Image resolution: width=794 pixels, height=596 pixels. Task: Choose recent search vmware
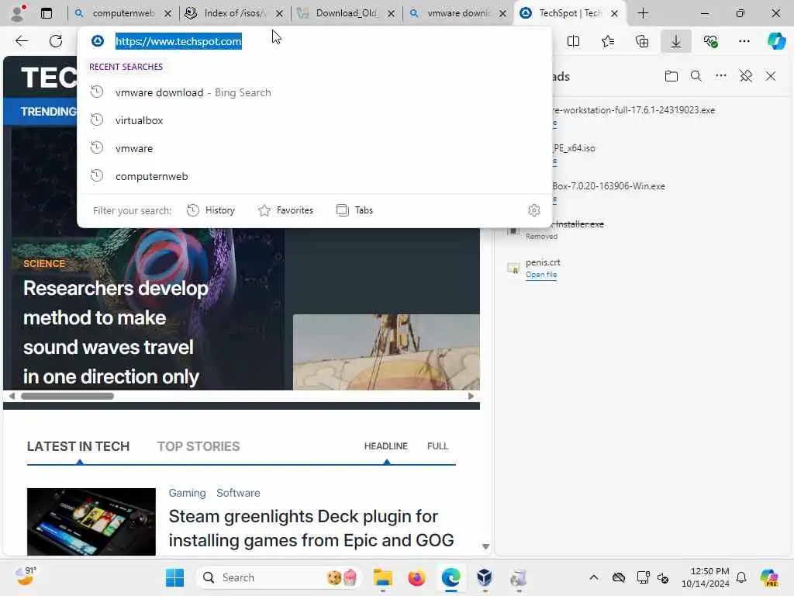[x=314, y=148]
